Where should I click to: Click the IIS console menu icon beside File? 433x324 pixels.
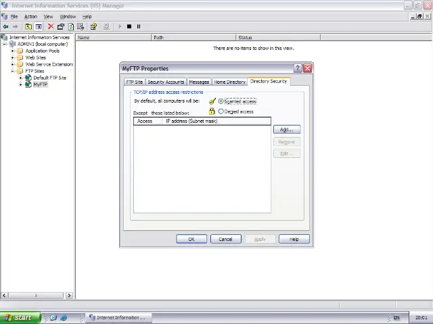click(x=5, y=16)
